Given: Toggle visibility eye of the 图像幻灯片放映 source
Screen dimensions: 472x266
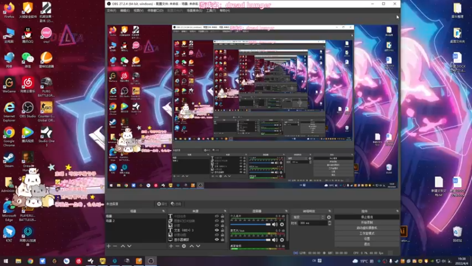Looking at the screenshot, I should [217, 220].
